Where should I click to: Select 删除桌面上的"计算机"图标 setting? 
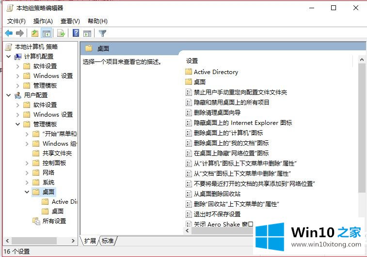pos(228,133)
